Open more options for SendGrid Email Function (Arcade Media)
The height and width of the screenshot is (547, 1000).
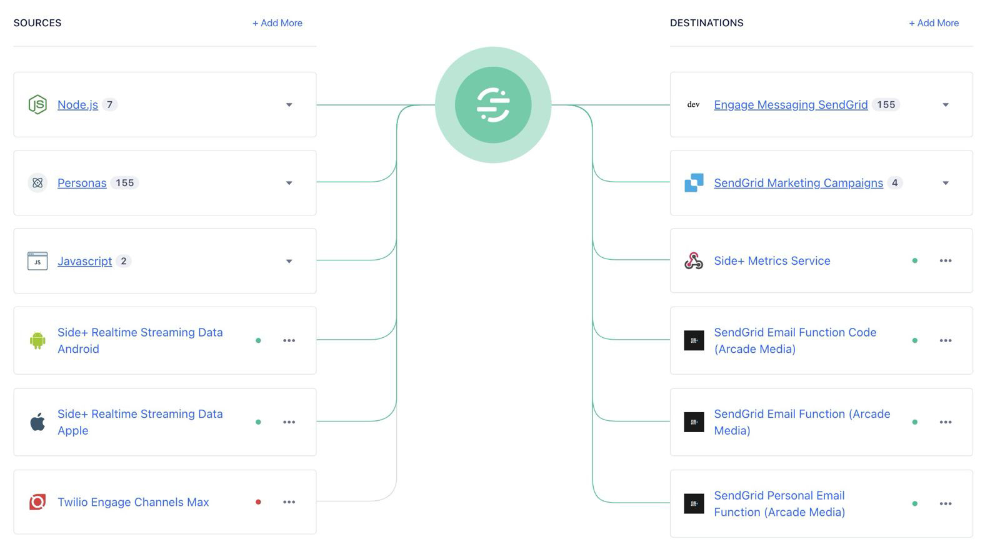pyautogui.click(x=946, y=422)
